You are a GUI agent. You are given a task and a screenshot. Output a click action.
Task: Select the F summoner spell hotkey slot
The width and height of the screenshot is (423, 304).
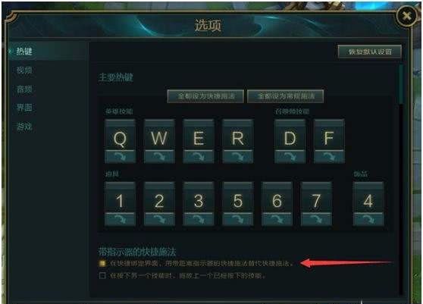coord(329,135)
